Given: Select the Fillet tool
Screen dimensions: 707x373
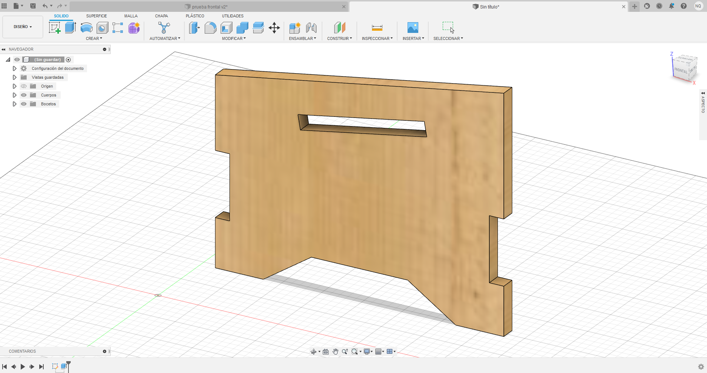Looking at the screenshot, I should pos(210,28).
